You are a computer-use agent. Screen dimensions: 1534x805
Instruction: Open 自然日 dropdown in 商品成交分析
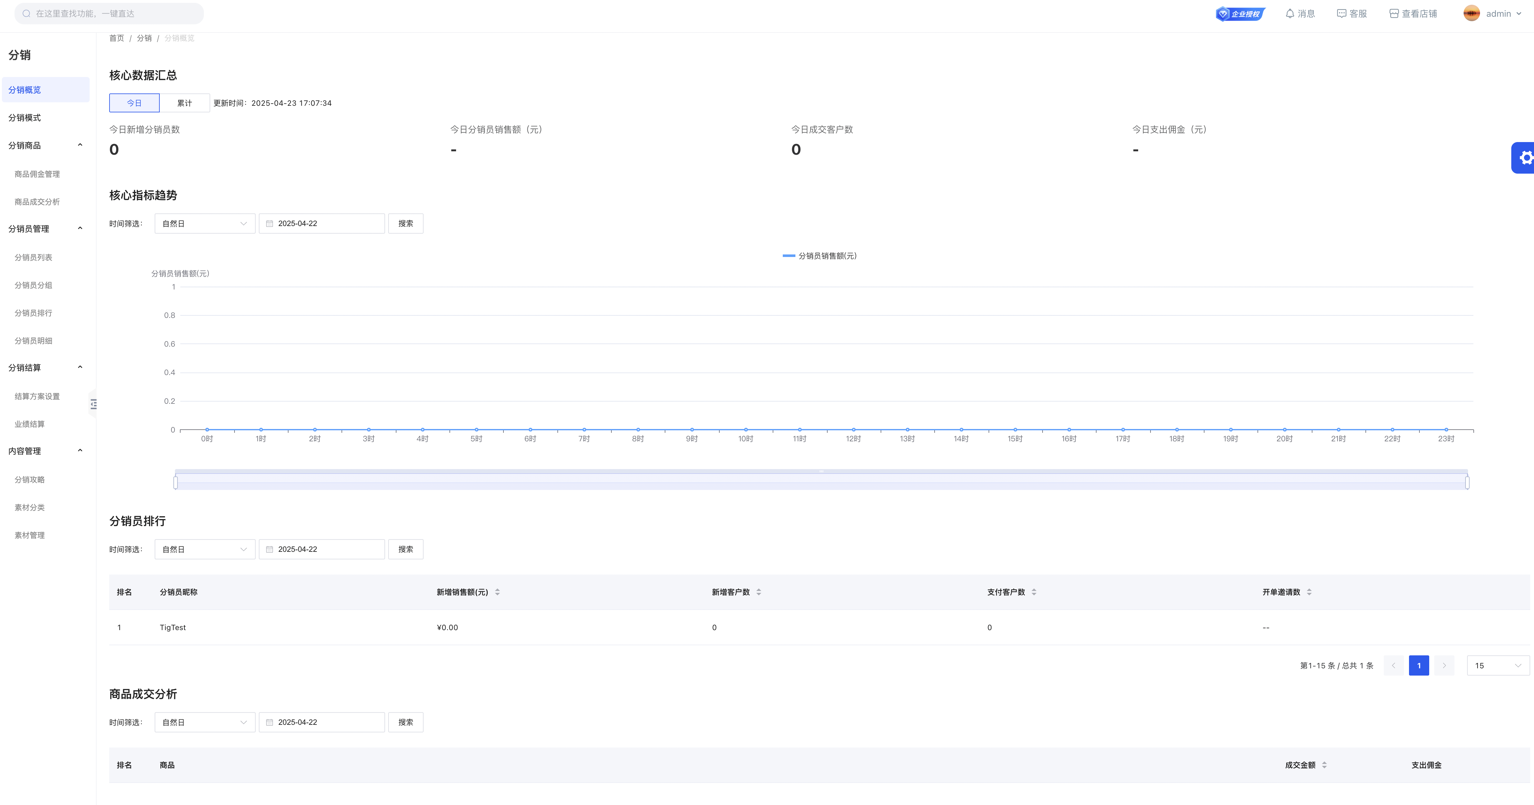205,722
